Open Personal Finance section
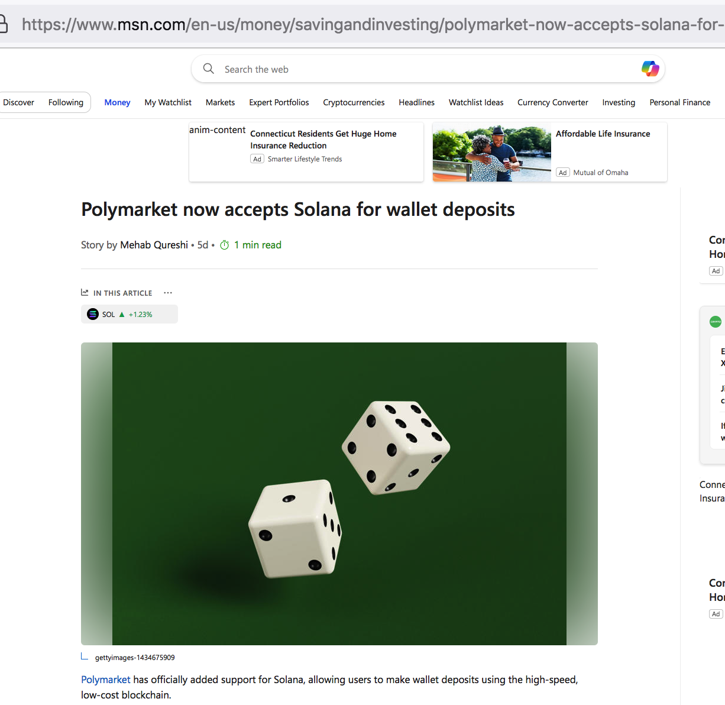 pyautogui.click(x=680, y=102)
